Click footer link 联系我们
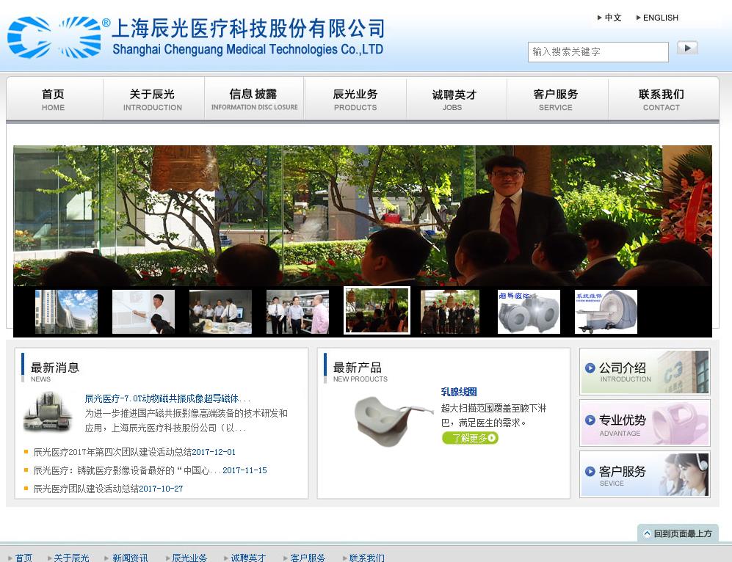Image resolution: width=732 pixels, height=562 pixels. pyautogui.click(x=366, y=558)
